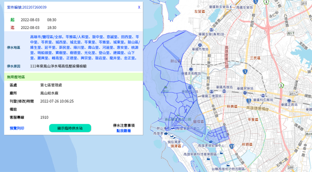Close the outage case info panel

pyautogui.click(x=139, y=7)
